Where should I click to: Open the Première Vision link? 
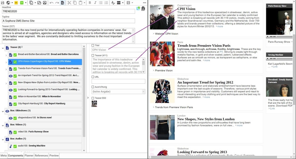(164, 70)
